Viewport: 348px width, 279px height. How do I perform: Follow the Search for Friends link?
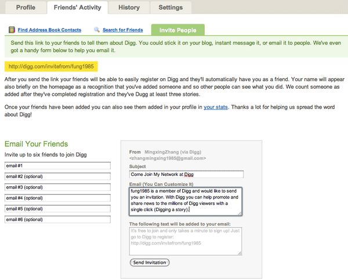123,30
